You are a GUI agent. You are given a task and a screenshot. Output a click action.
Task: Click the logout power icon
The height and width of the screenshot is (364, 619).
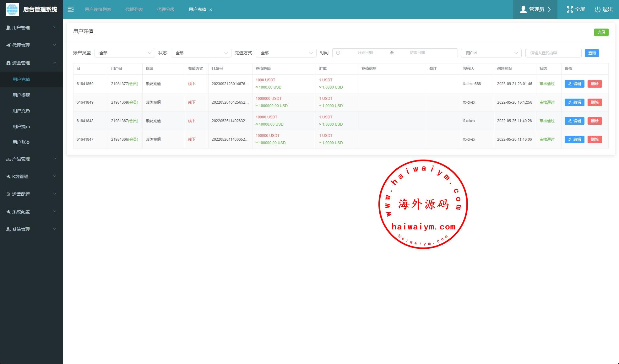pos(597,9)
